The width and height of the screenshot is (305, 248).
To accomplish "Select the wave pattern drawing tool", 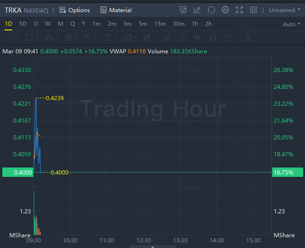I will click(x=49, y=37).
